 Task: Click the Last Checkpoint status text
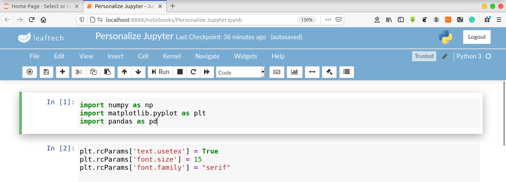coord(221,37)
